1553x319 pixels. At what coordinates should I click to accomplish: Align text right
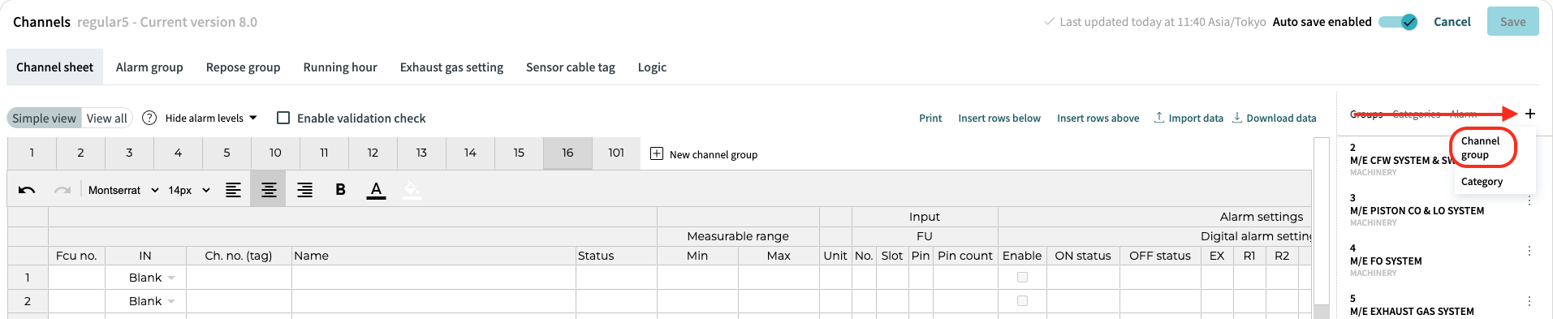(304, 190)
